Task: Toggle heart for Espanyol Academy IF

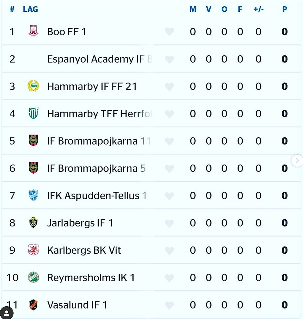Action: click(x=169, y=59)
